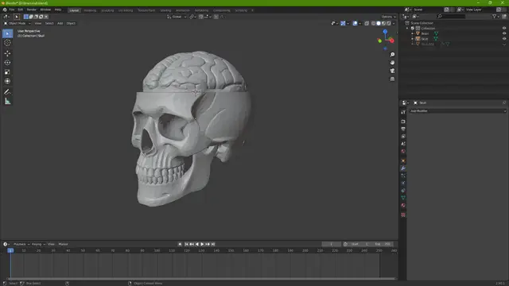Switch perspective/orthographic with the grid icon
The image size is (509, 286).
tap(392, 79)
